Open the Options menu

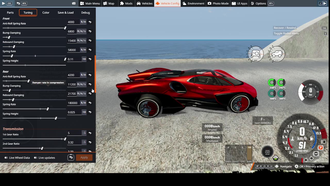(258, 3)
